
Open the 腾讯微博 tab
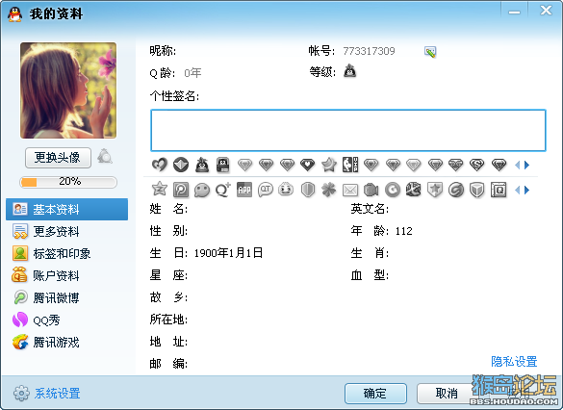click(x=66, y=298)
